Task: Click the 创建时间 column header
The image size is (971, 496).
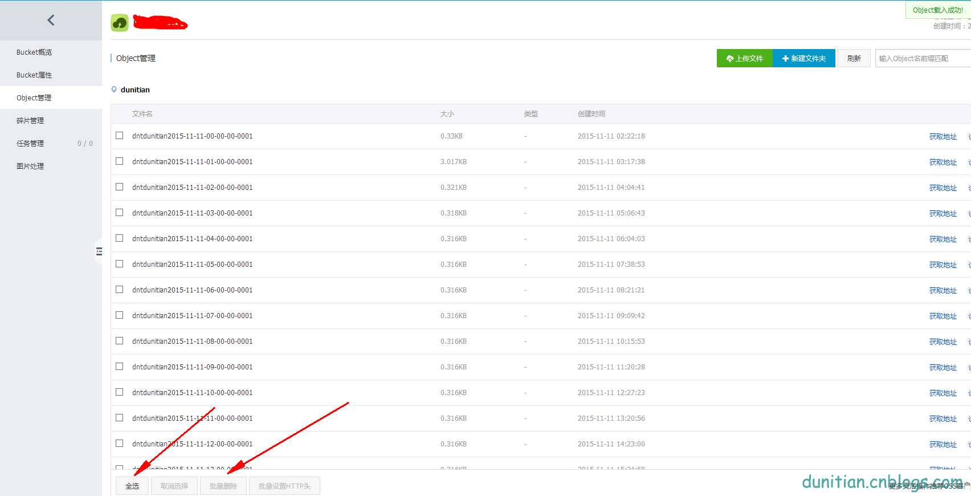Action: coord(591,114)
